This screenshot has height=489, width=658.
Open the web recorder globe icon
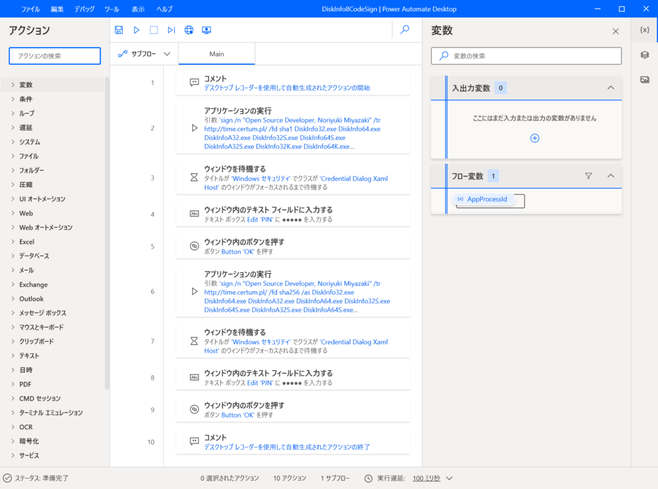click(189, 30)
